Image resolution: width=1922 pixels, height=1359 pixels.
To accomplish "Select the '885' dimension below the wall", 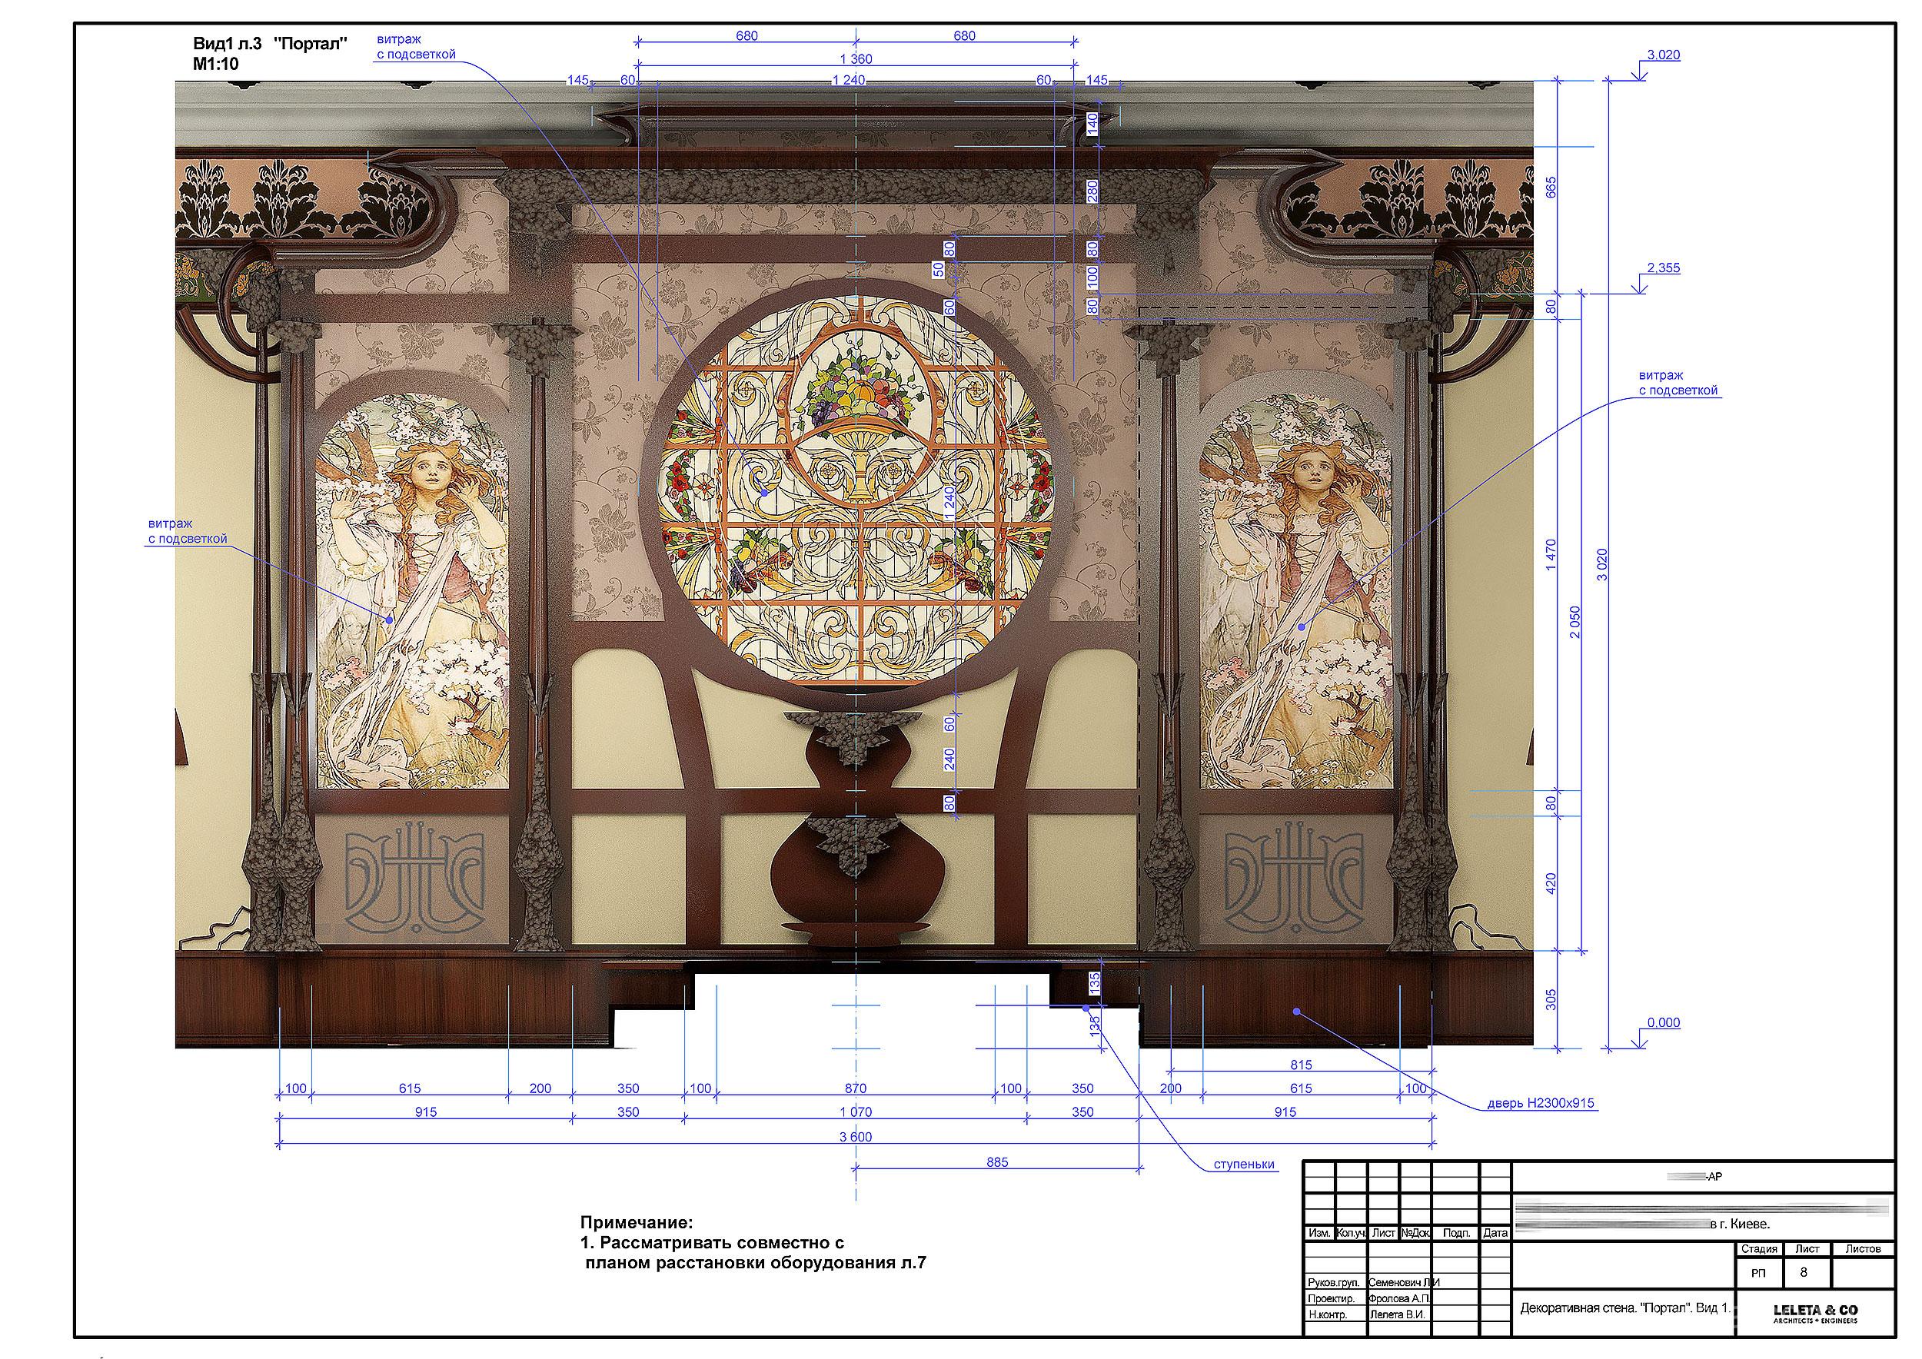I will point(997,1162).
